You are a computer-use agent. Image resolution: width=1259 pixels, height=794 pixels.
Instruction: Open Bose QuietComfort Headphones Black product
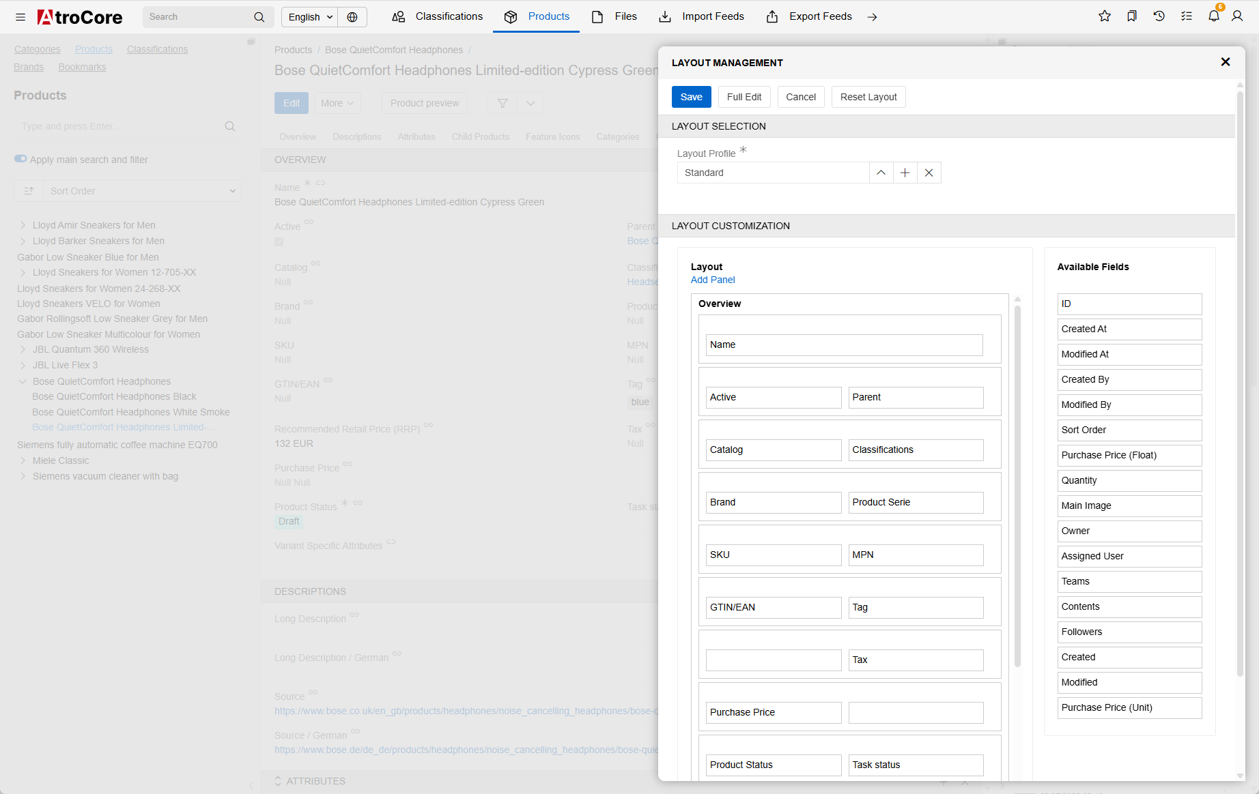pyautogui.click(x=114, y=396)
